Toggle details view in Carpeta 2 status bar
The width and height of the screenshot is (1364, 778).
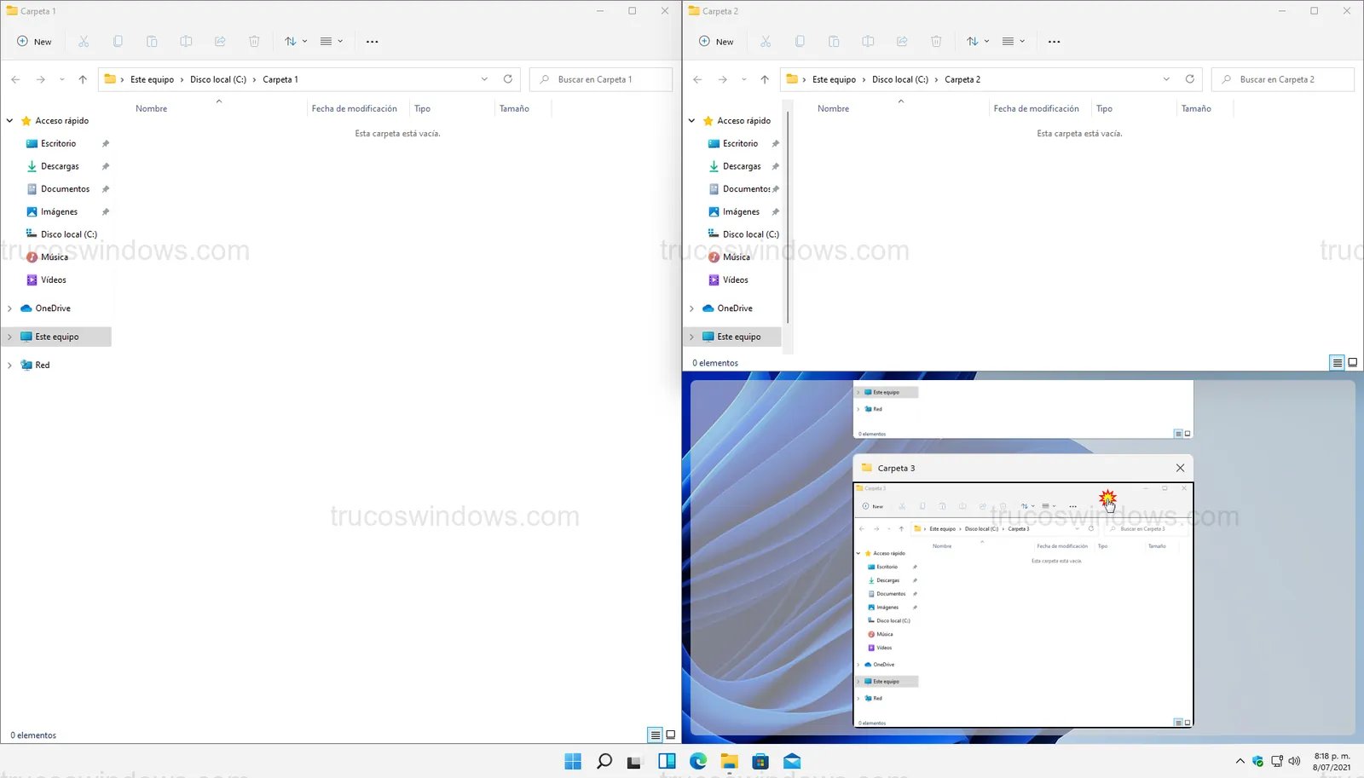pos(1337,363)
